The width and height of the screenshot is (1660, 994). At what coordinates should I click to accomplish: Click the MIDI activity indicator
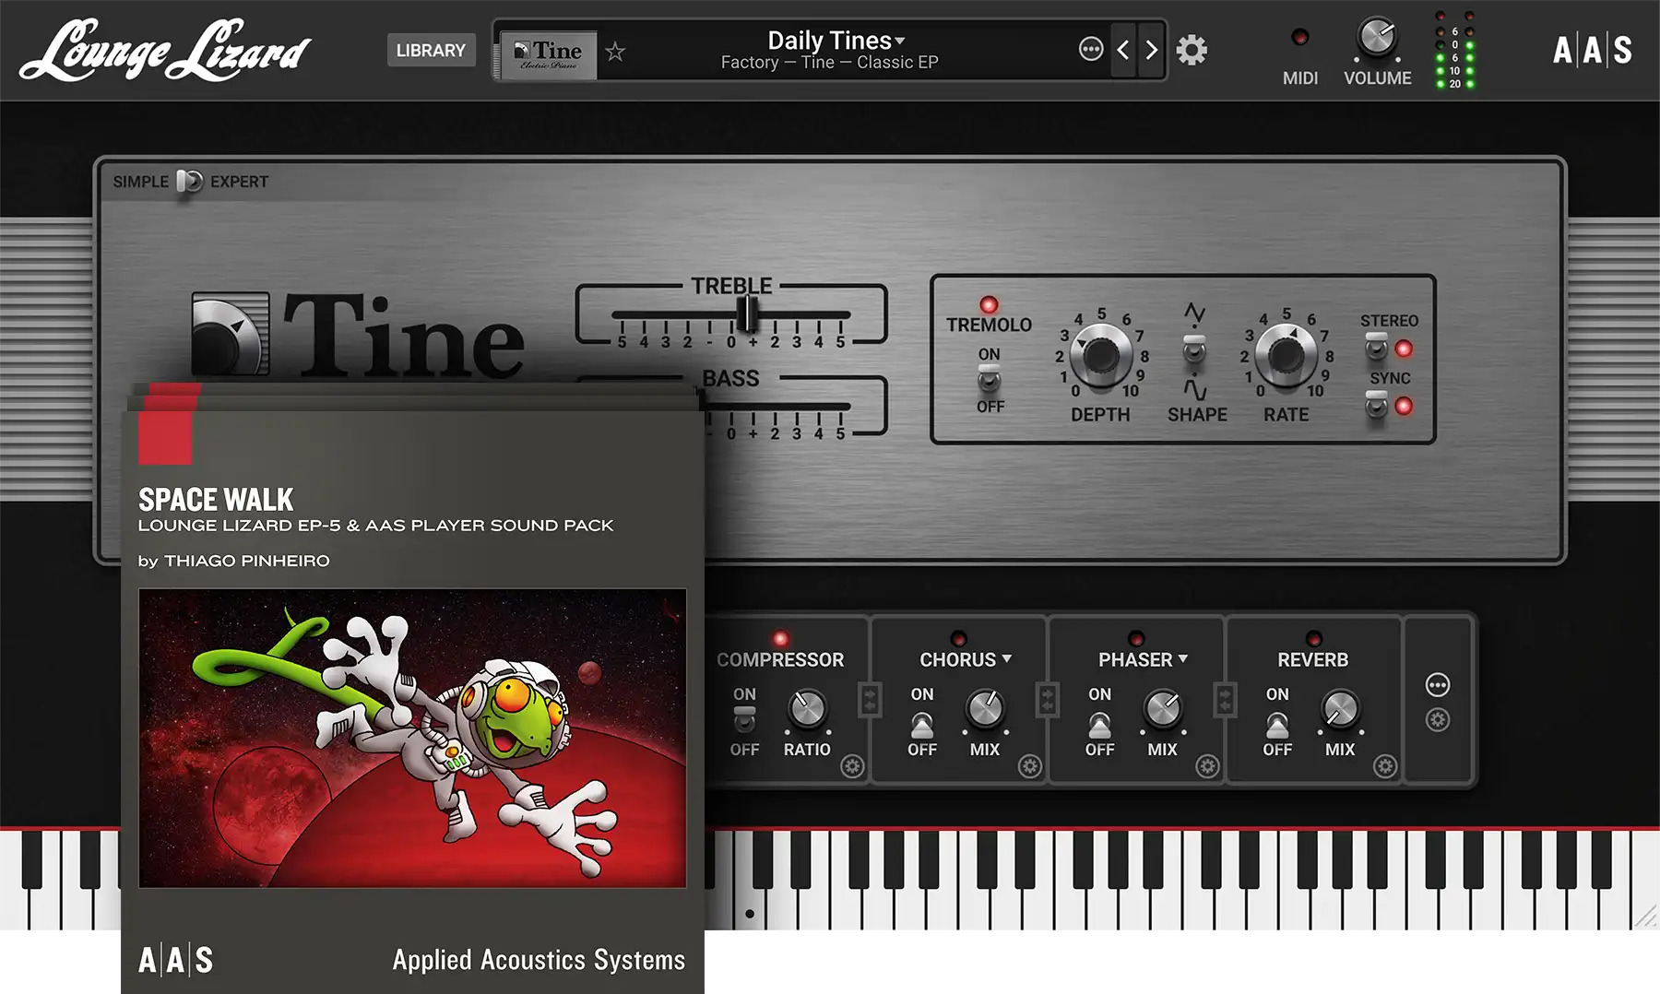pos(1299,37)
